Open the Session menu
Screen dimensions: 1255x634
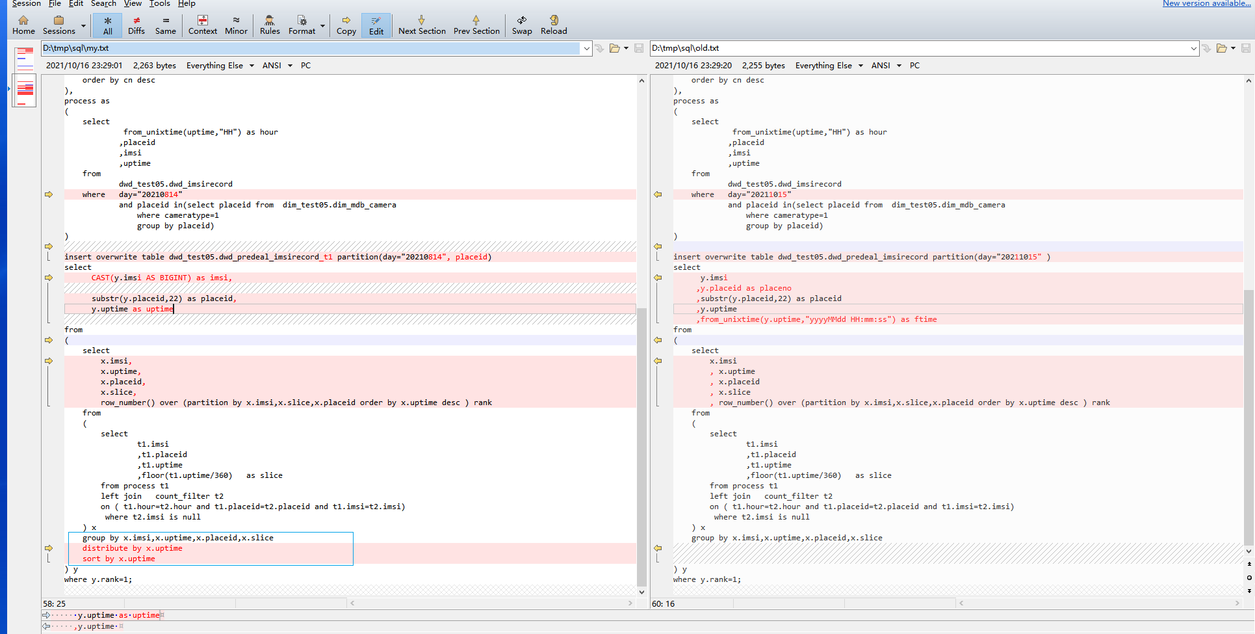coord(26,4)
